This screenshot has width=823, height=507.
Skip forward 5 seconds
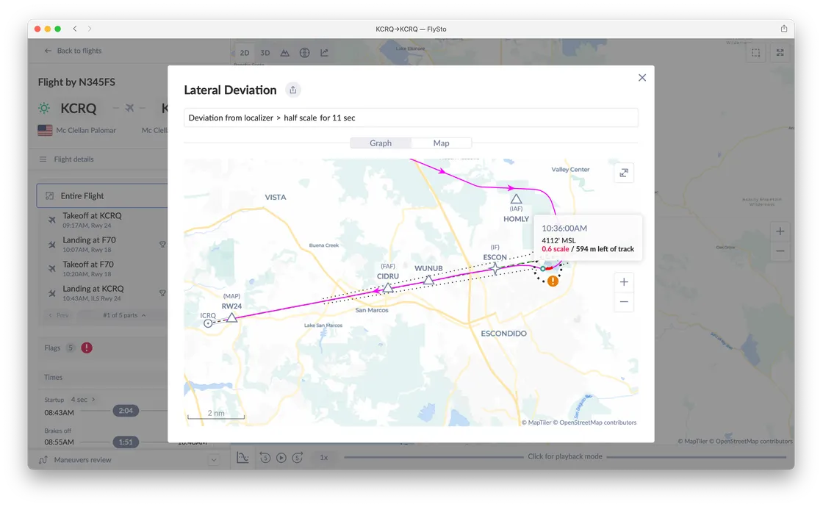coord(298,458)
